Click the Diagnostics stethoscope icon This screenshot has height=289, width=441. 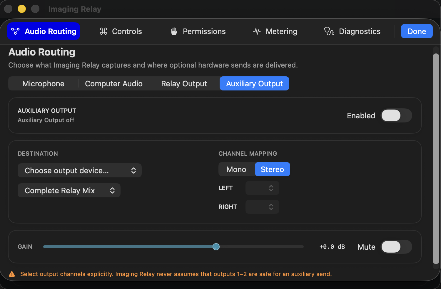pyautogui.click(x=329, y=31)
